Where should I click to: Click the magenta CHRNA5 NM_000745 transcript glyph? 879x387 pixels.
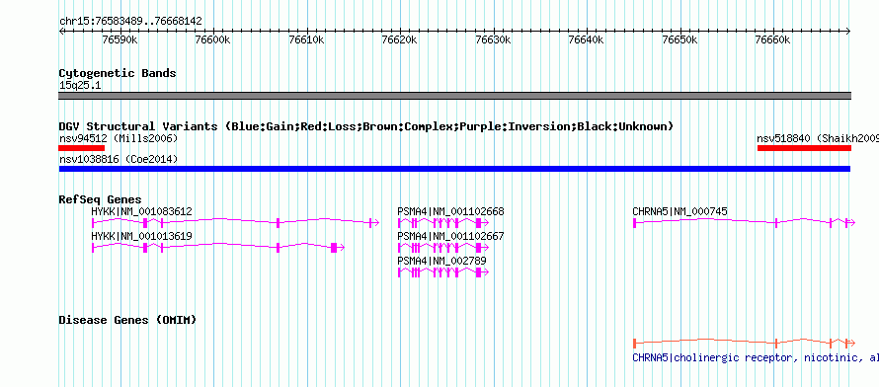pyautogui.click(x=744, y=222)
